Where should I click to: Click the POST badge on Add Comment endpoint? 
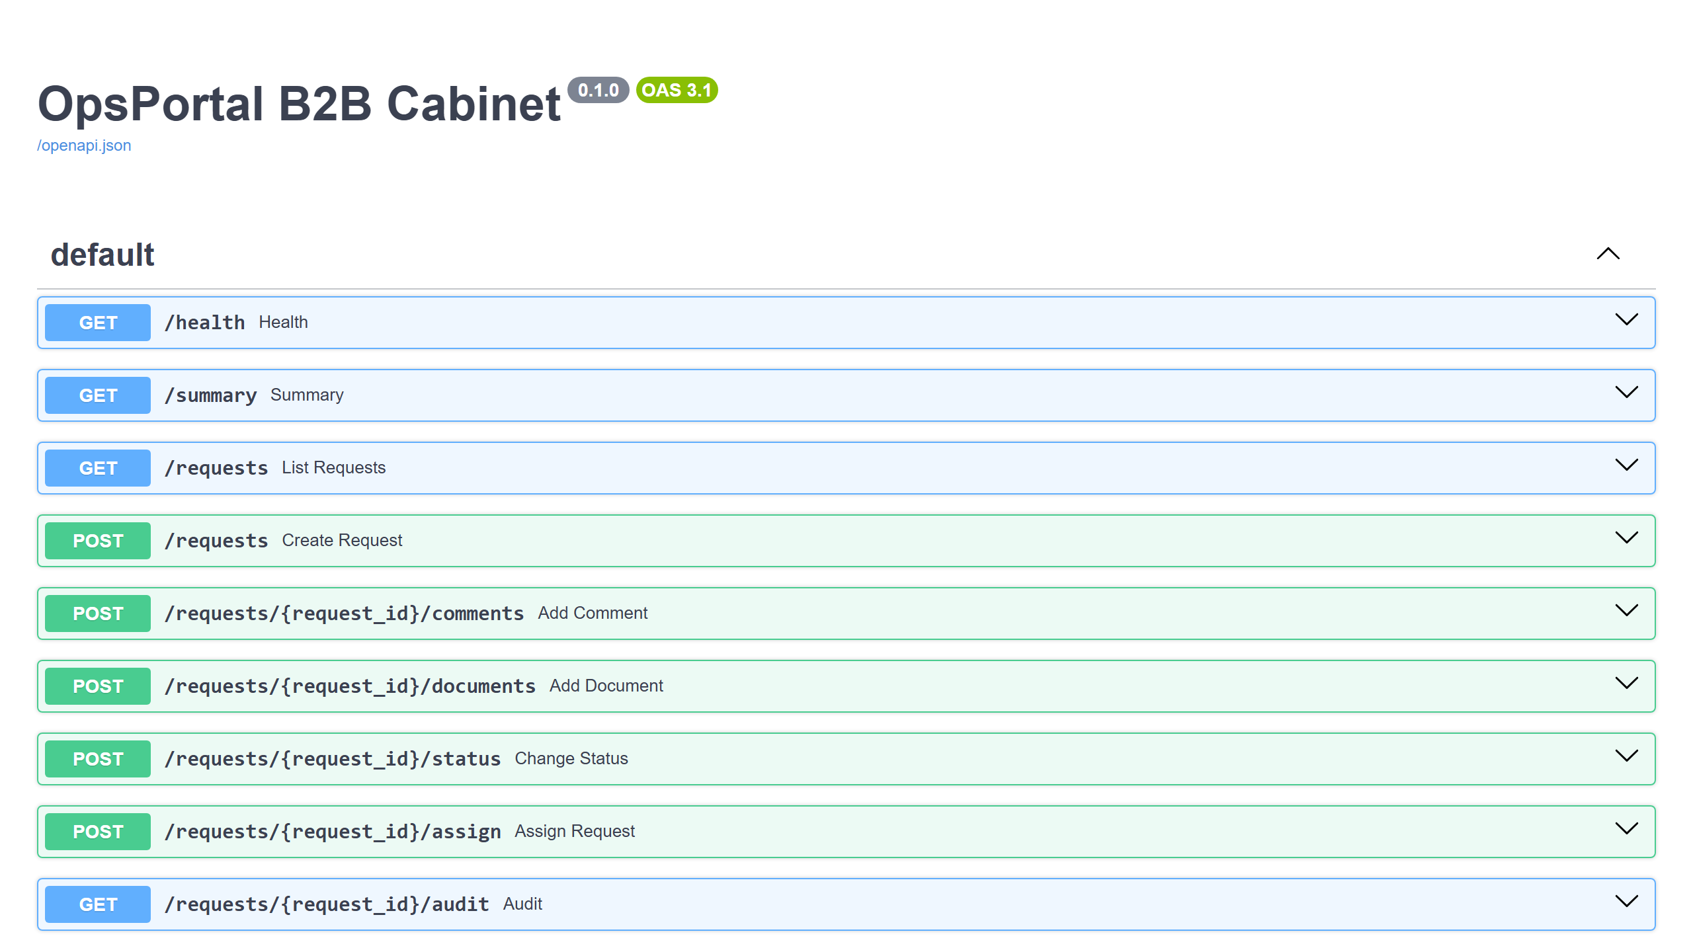(97, 613)
